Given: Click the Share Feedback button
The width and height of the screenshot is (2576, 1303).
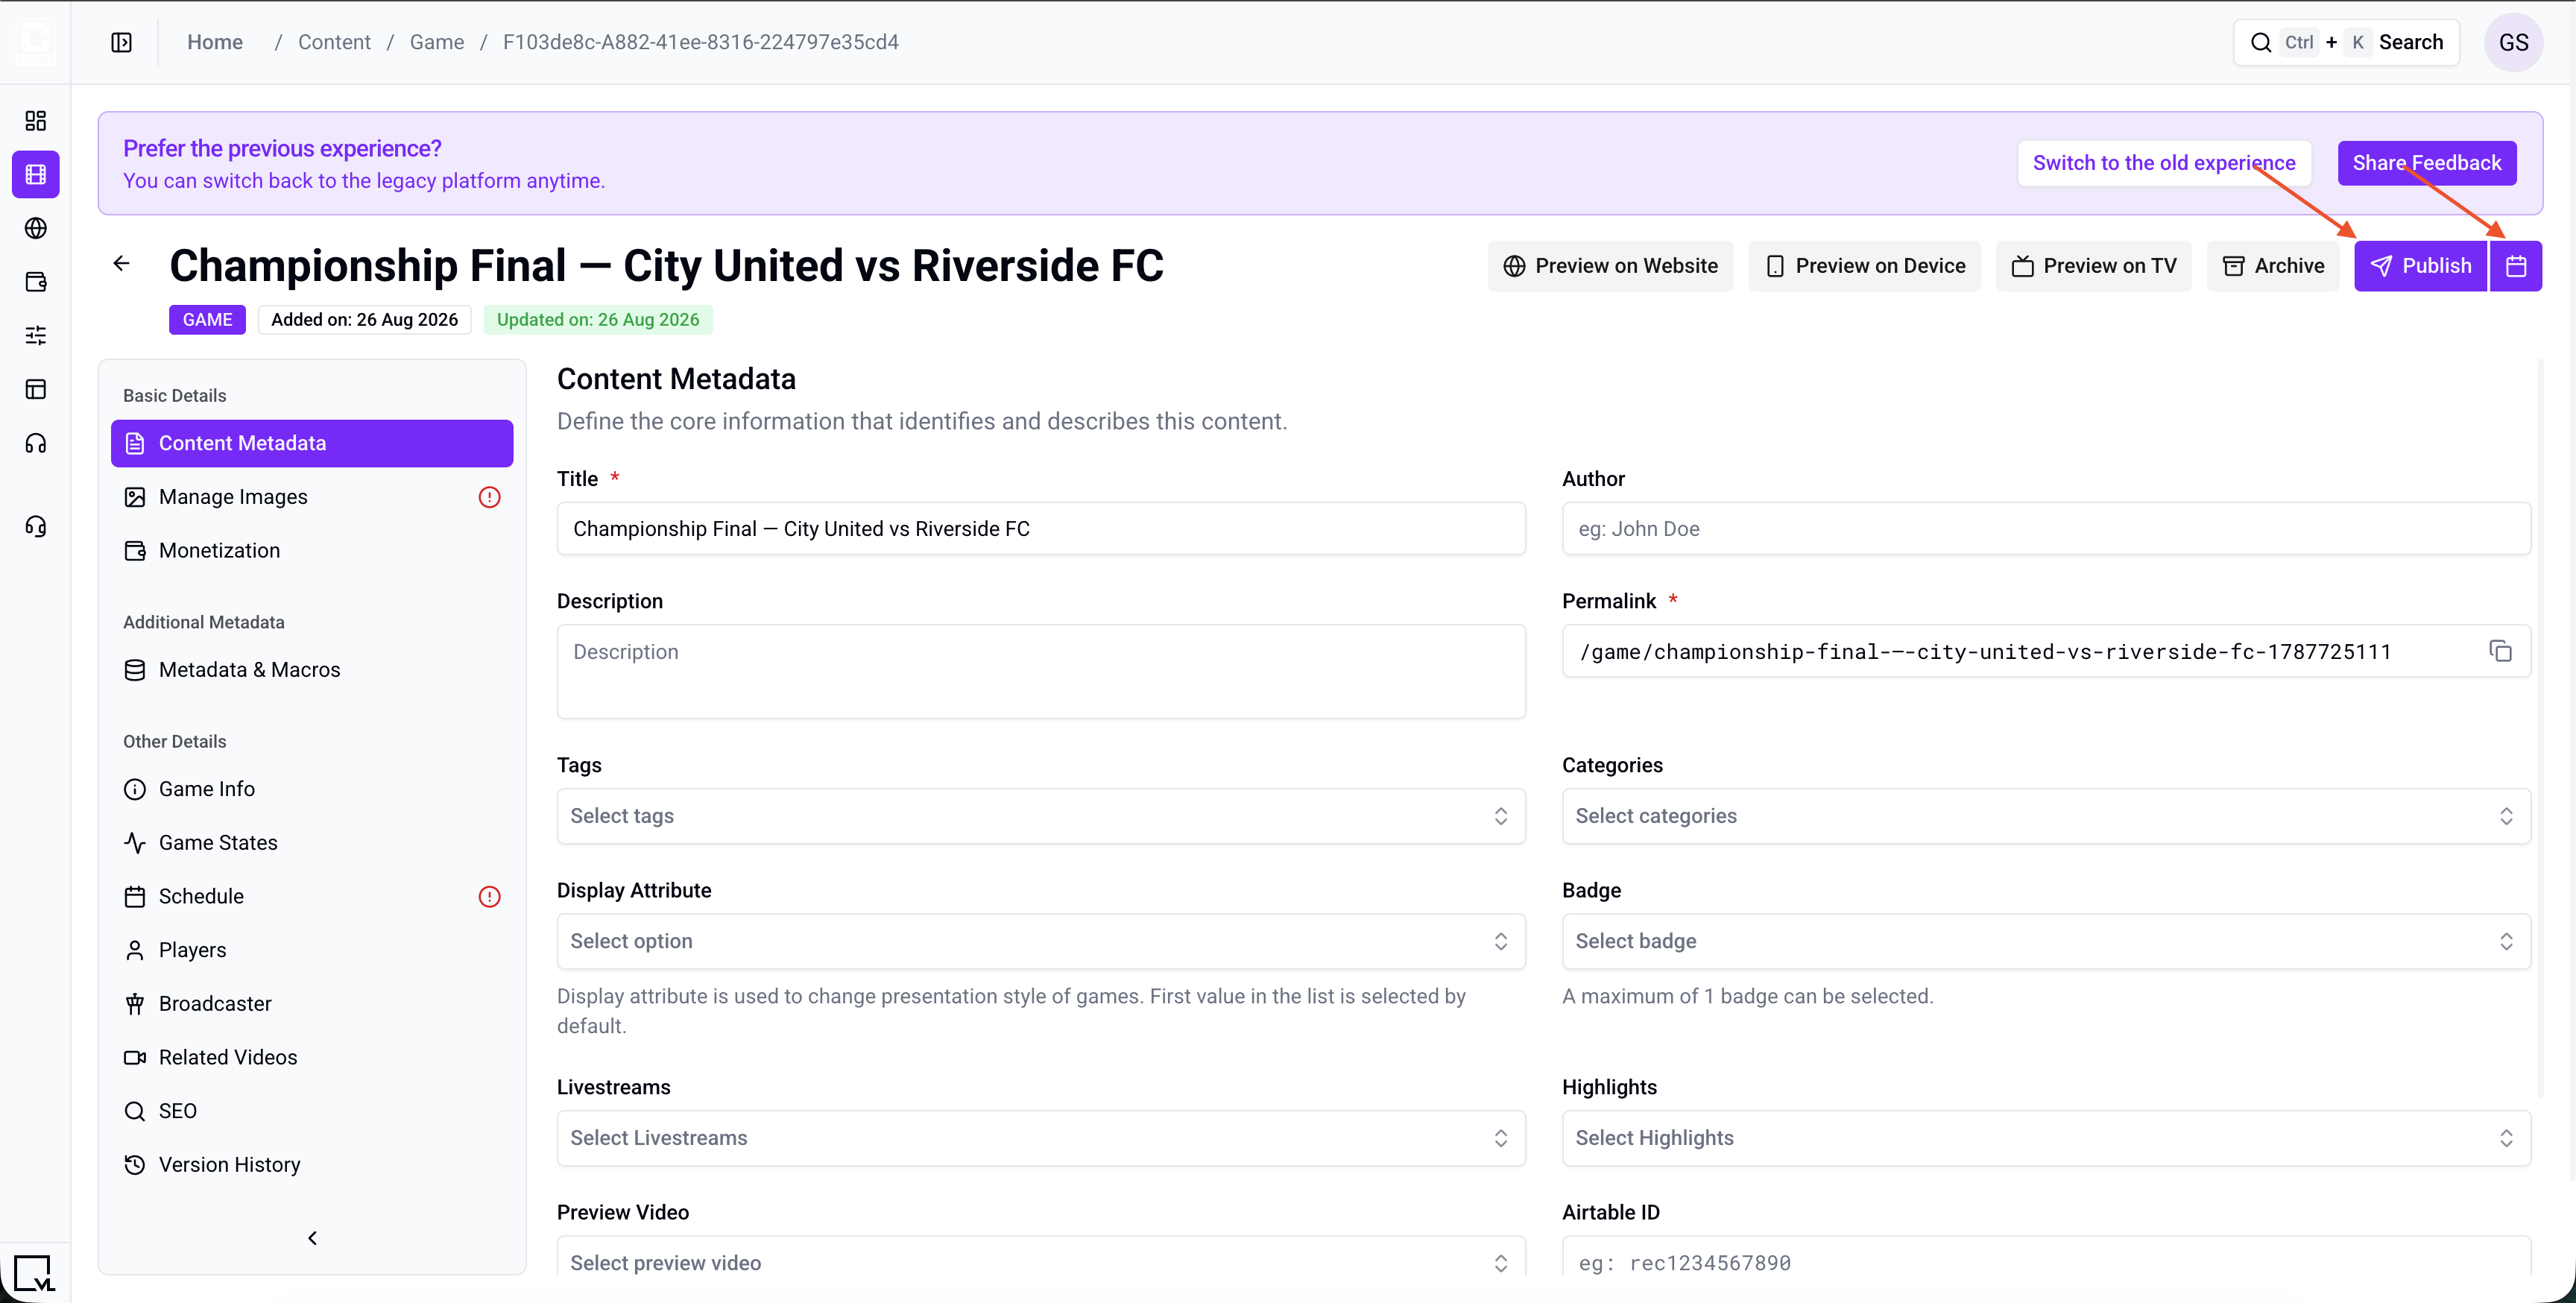Looking at the screenshot, I should point(2427,163).
